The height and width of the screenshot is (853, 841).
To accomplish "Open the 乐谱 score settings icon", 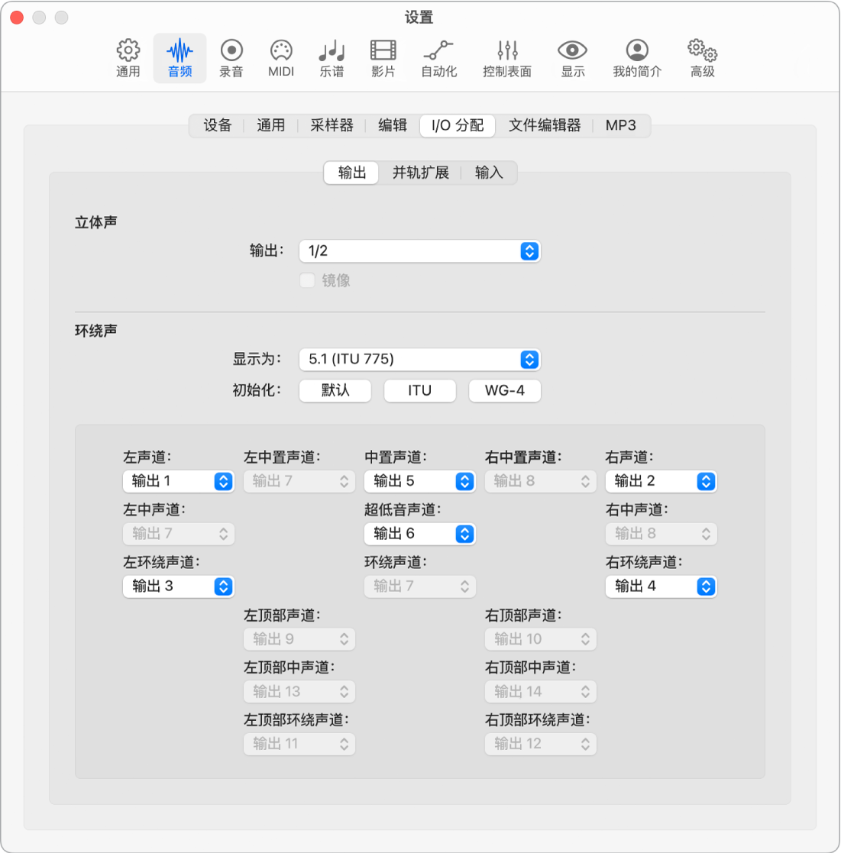I will click(x=332, y=58).
